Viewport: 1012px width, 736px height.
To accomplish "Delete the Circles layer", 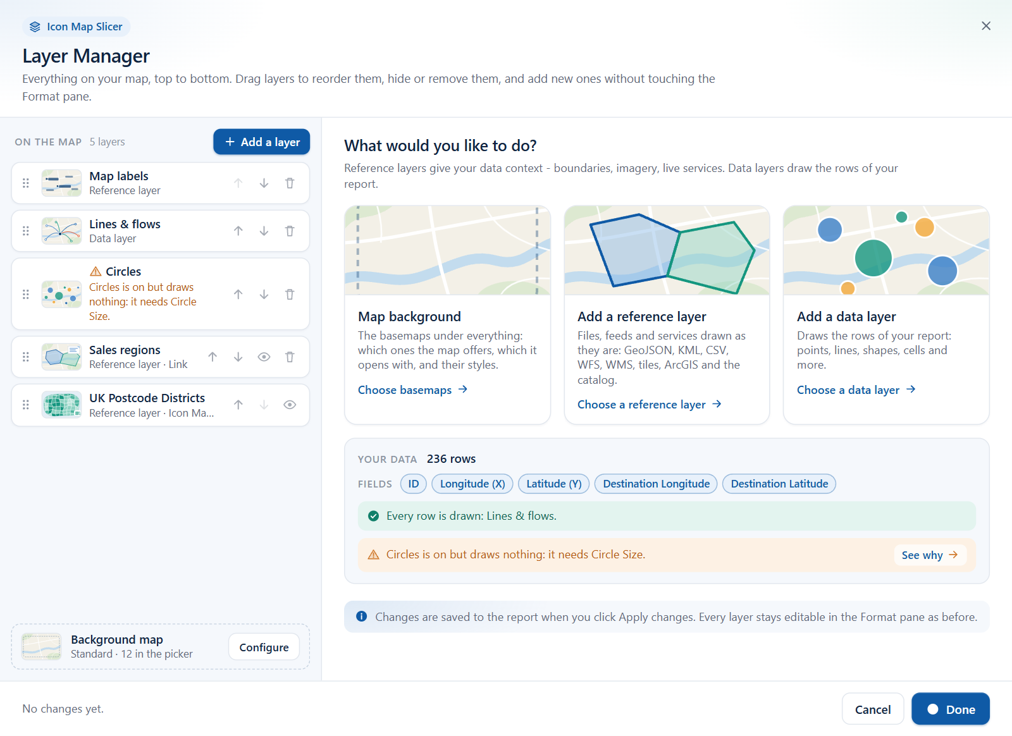I will point(290,295).
